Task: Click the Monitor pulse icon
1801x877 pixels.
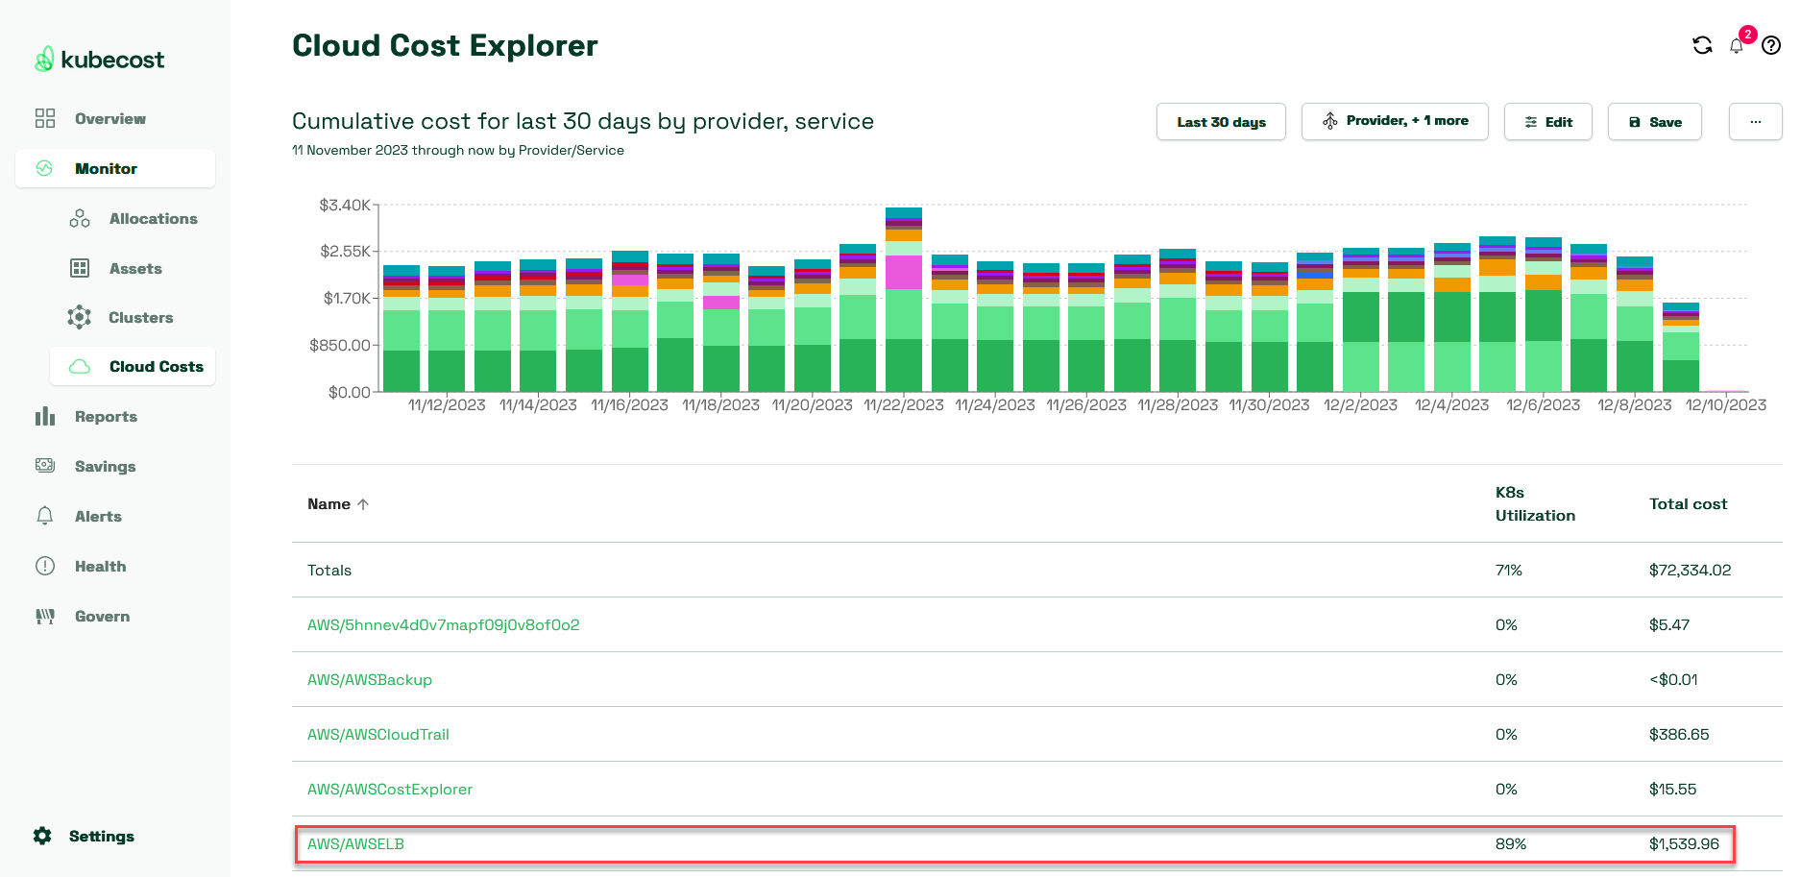Action: tap(44, 168)
